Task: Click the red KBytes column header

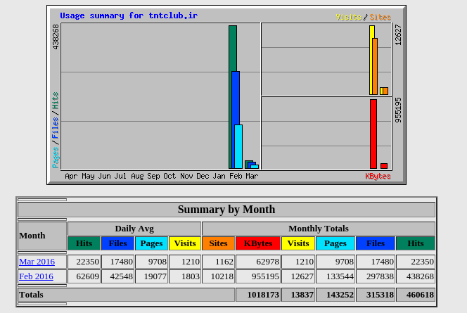Action: 257,243
